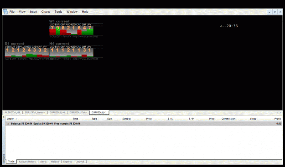This screenshot has width=285, height=167.
Task: Open the Help menu
Action: pyautogui.click(x=85, y=12)
